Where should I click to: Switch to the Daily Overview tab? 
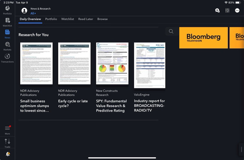point(30,19)
